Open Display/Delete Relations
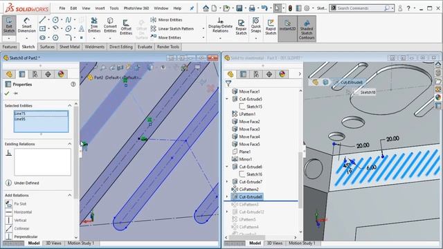The width and height of the screenshot is (443, 249). (220, 26)
